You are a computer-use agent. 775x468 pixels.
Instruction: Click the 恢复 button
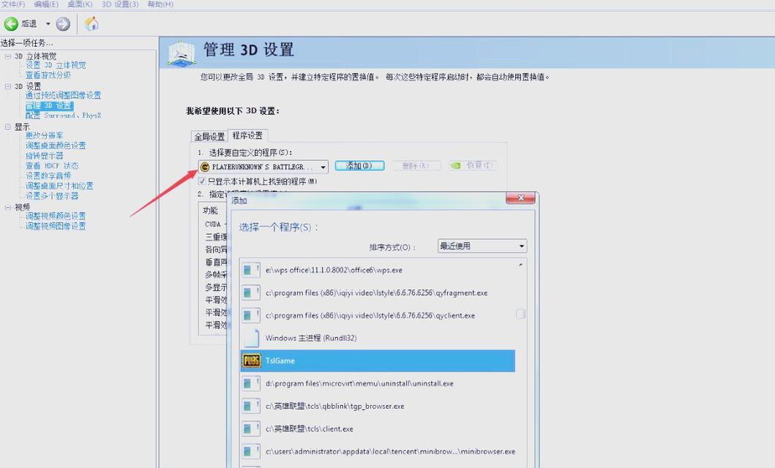(x=473, y=166)
